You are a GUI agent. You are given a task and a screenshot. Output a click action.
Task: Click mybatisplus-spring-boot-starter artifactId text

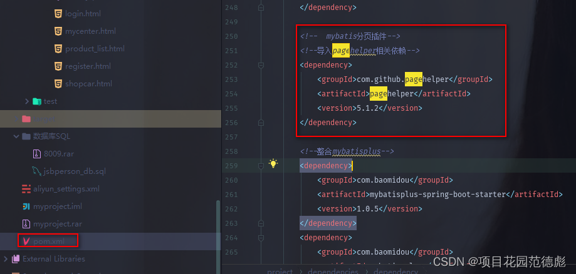[x=437, y=195]
